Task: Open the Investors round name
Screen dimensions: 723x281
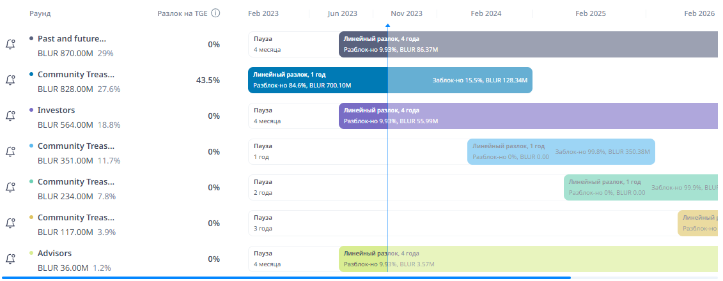Action: [x=56, y=110]
